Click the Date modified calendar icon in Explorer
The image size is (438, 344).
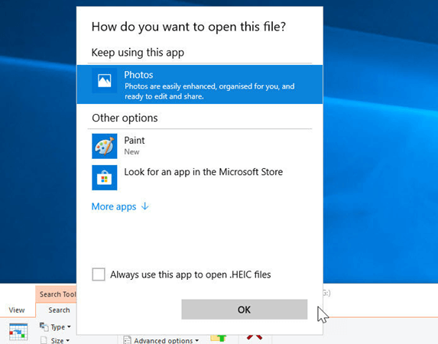(18, 332)
